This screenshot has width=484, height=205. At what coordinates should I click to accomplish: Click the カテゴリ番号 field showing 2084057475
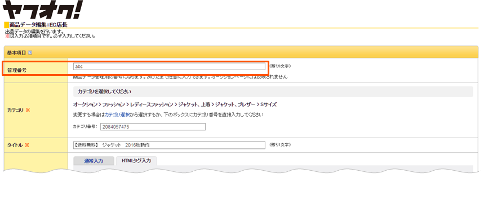[x=153, y=127]
